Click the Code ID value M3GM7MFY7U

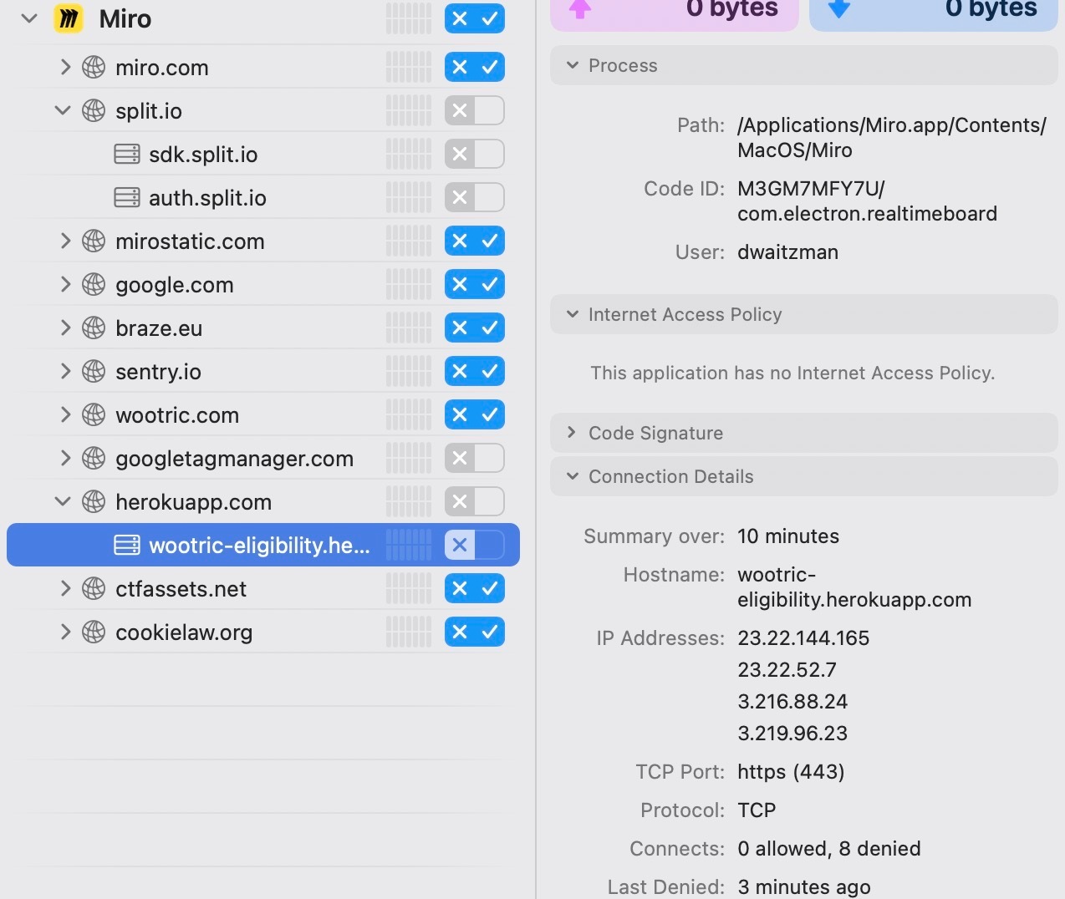[811, 189]
